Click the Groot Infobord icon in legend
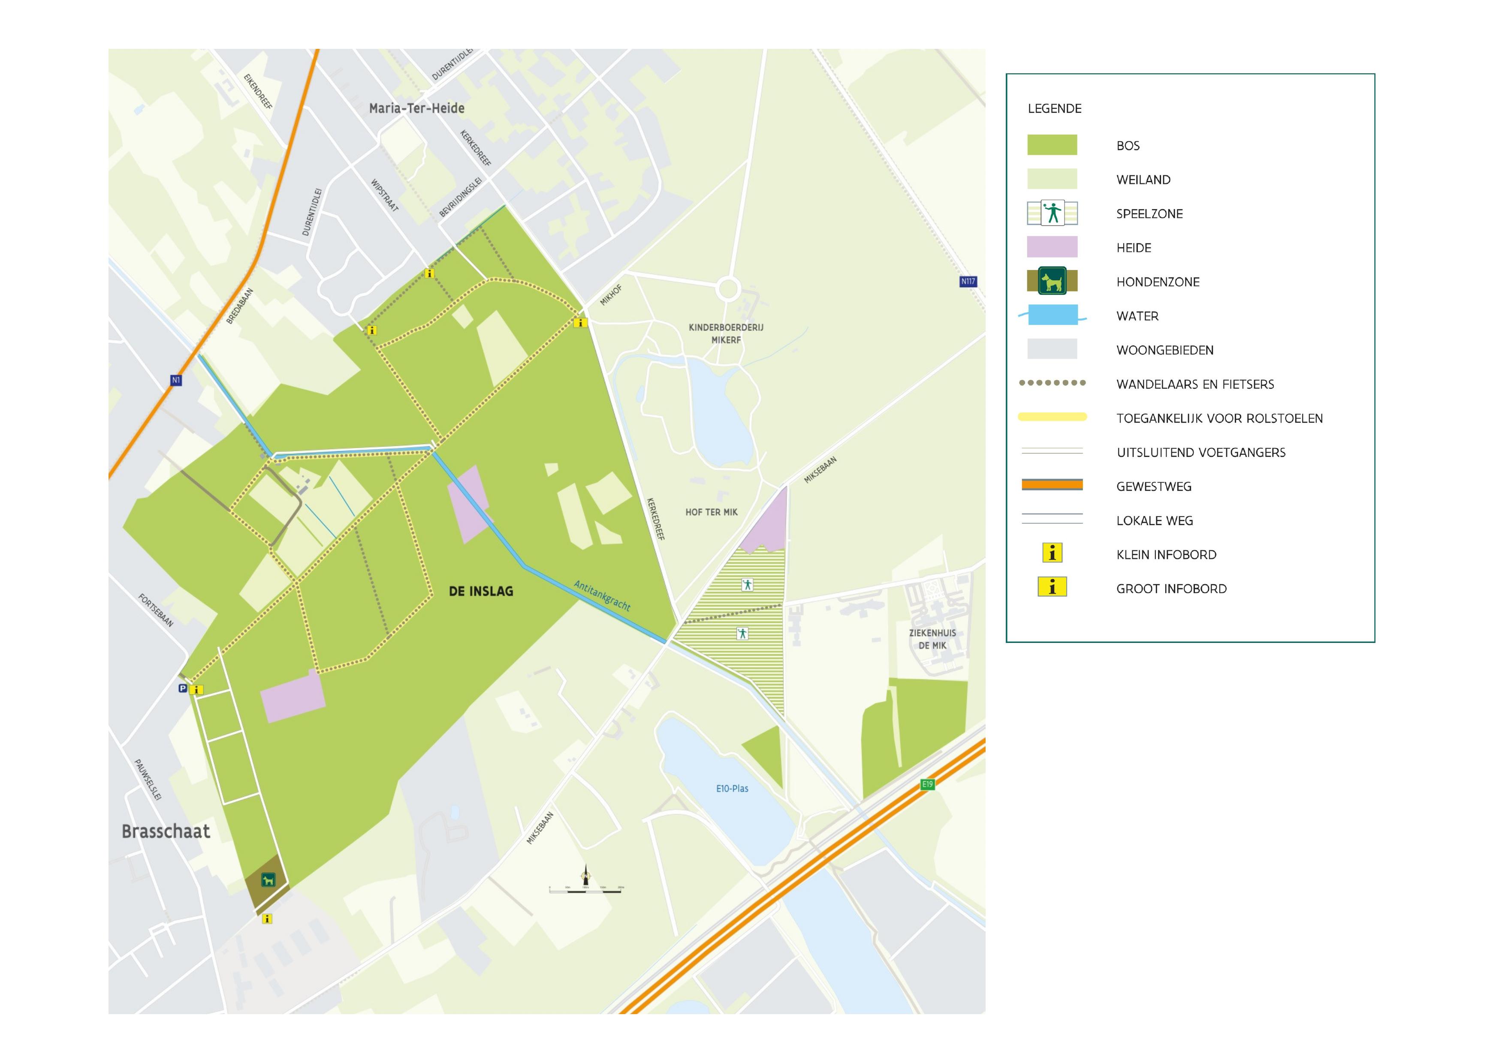The image size is (1505, 1063). click(1052, 587)
